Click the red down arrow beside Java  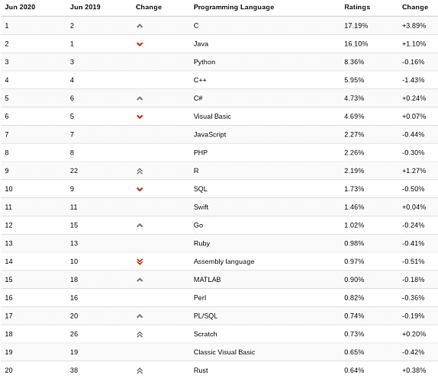coord(140,44)
